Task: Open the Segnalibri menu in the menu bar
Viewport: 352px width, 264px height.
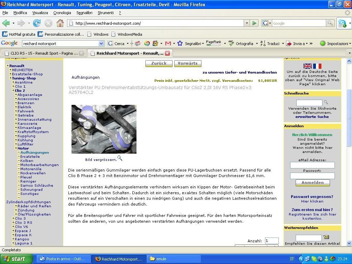Action: [85, 13]
